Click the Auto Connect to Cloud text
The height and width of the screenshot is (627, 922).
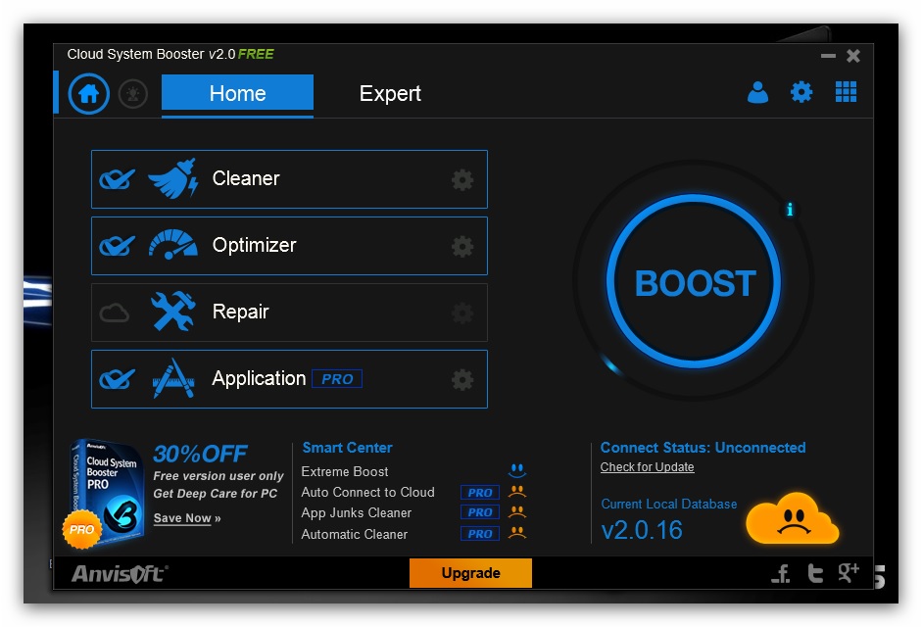[x=367, y=493]
